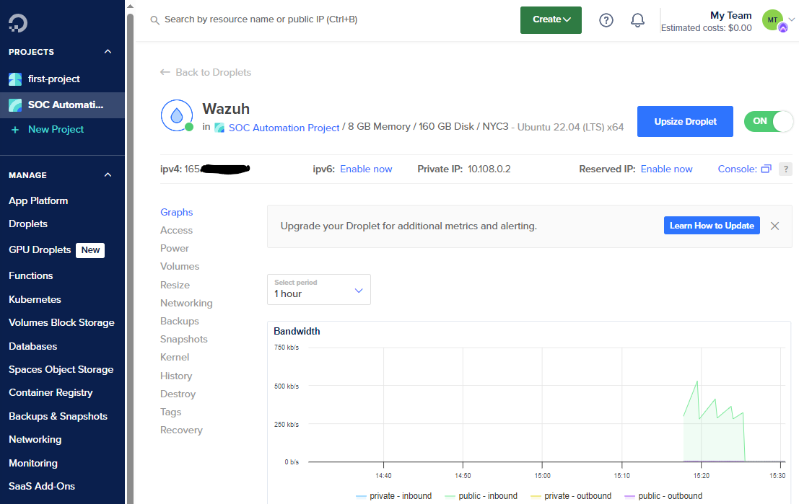Click the Reserved IP help question icon
Viewport: 799px width, 504px height.
click(x=786, y=169)
